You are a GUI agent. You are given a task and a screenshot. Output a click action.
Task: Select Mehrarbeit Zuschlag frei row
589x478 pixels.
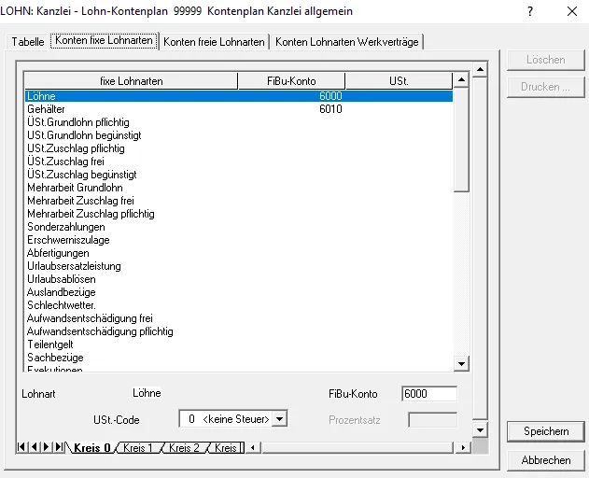tap(239, 201)
